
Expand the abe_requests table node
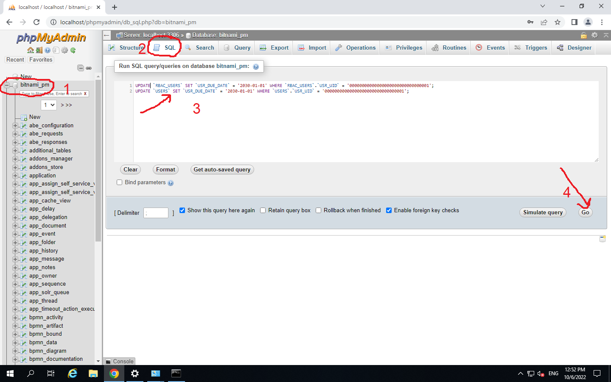15,134
